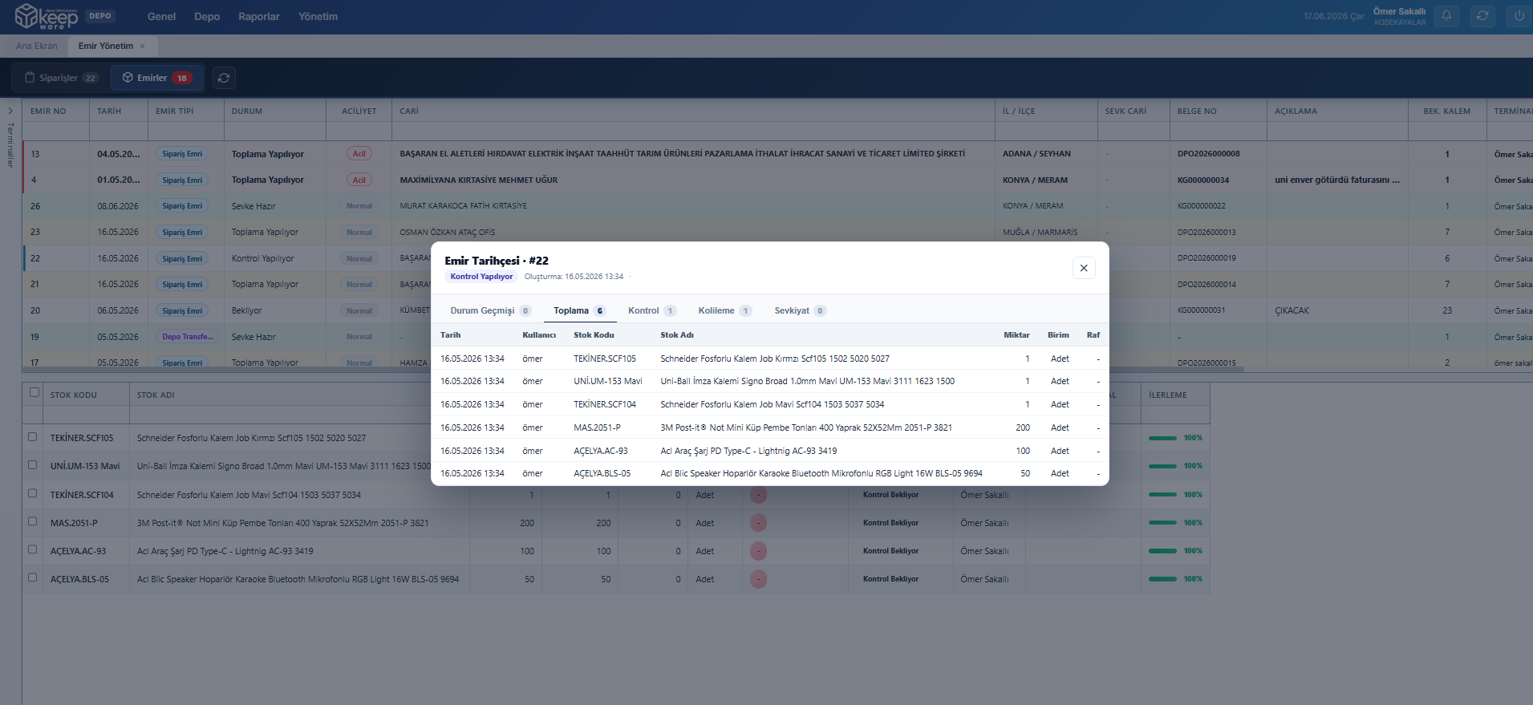Check the box for AÇELYA.AC-93 in the bottom table
Image resolution: width=1533 pixels, height=705 pixels.
point(33,549)
